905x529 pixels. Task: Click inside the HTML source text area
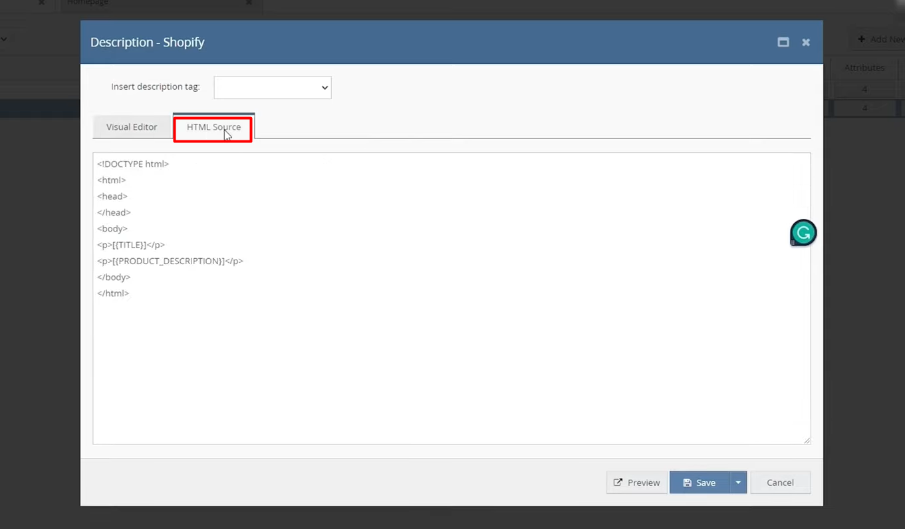[452, 298]
